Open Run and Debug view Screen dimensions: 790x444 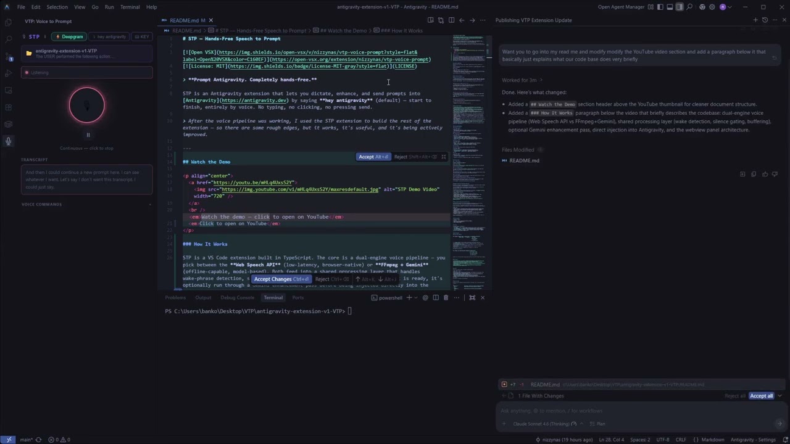click(x=8, y=73)
